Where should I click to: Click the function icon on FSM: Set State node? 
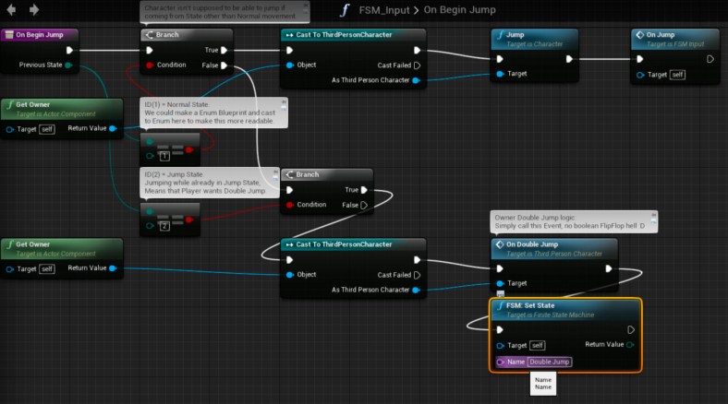click(500, 305)
